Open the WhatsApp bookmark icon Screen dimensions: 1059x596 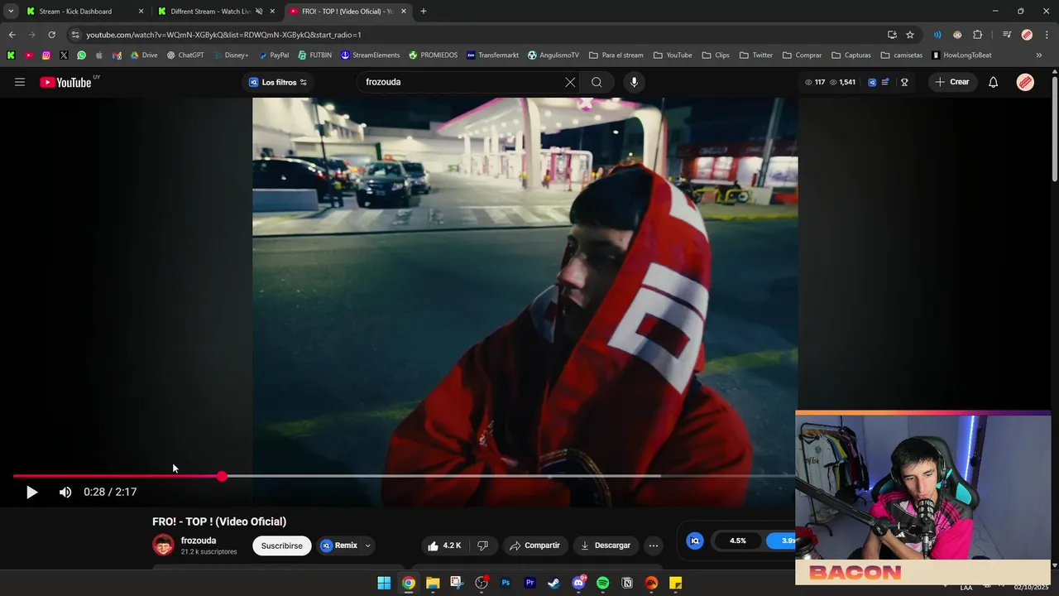click(81, 55)
